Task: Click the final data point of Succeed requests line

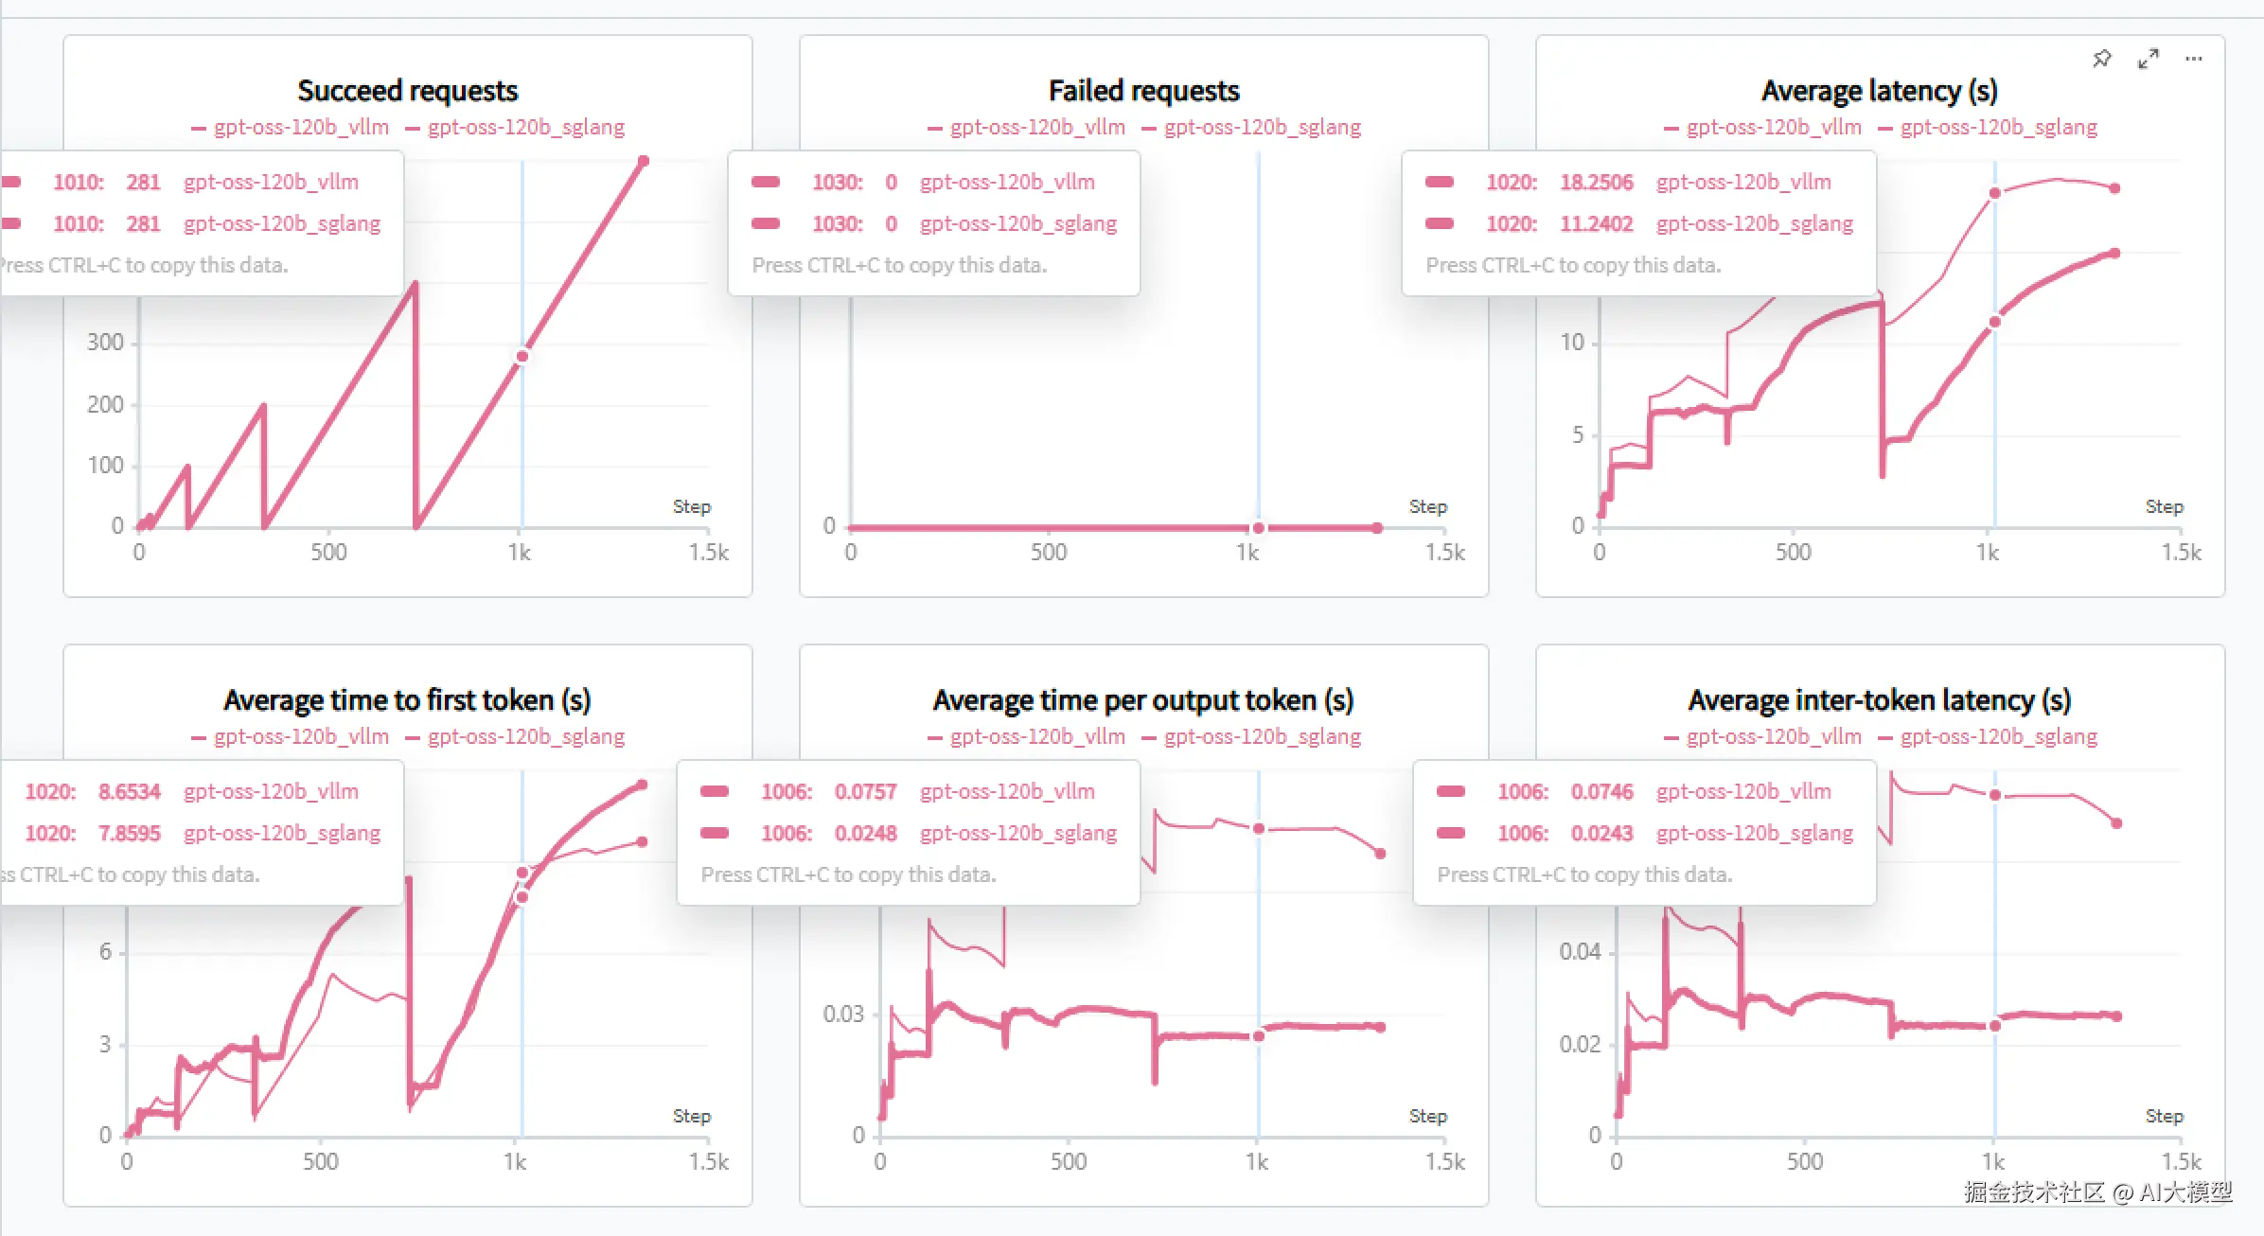Action: click(644, 161)
